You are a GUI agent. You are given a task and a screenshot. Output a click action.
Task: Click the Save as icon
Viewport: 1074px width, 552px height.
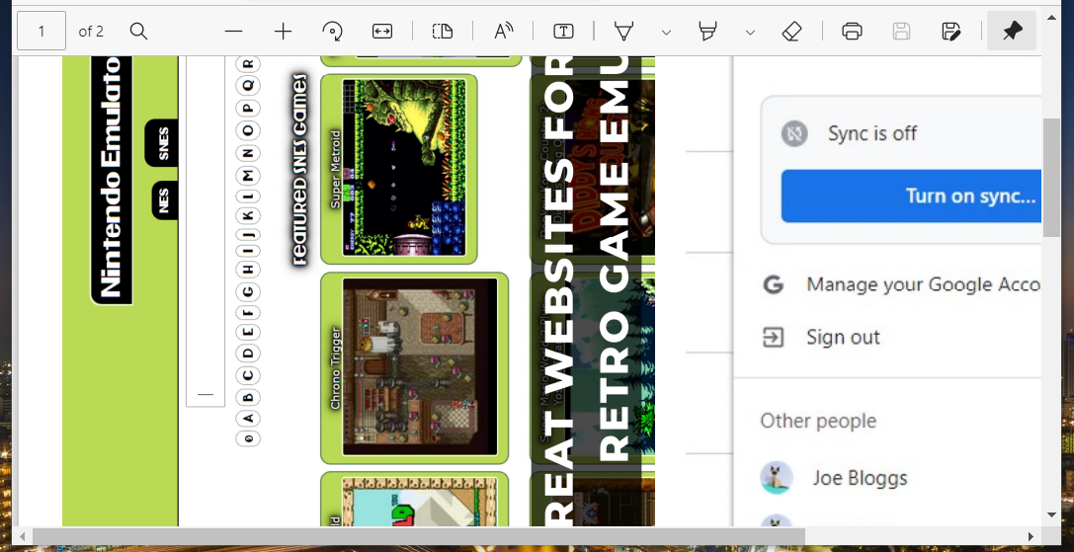click(x=950, y=31)
